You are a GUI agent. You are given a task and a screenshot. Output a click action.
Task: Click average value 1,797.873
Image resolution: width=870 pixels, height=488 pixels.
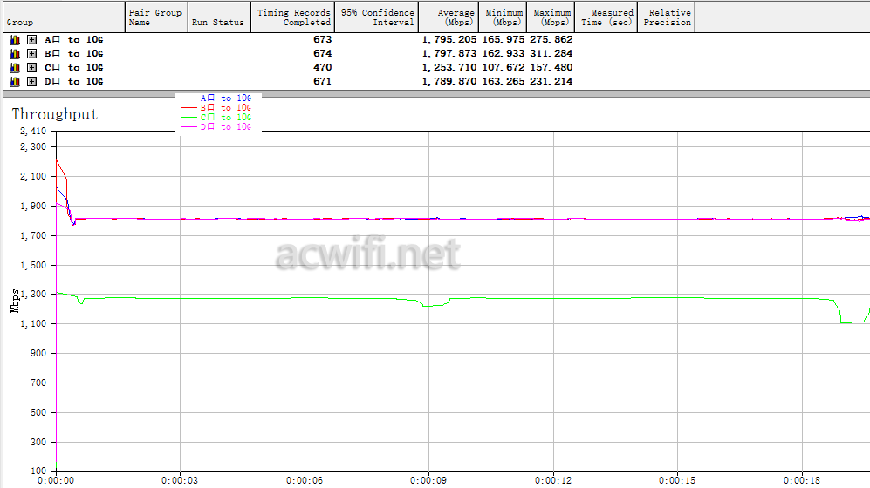449,54
